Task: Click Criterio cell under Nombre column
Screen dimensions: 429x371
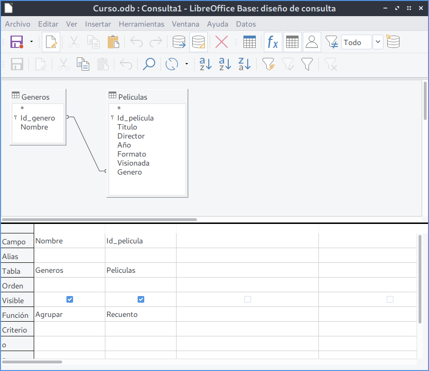Action: tap(69, 329)
